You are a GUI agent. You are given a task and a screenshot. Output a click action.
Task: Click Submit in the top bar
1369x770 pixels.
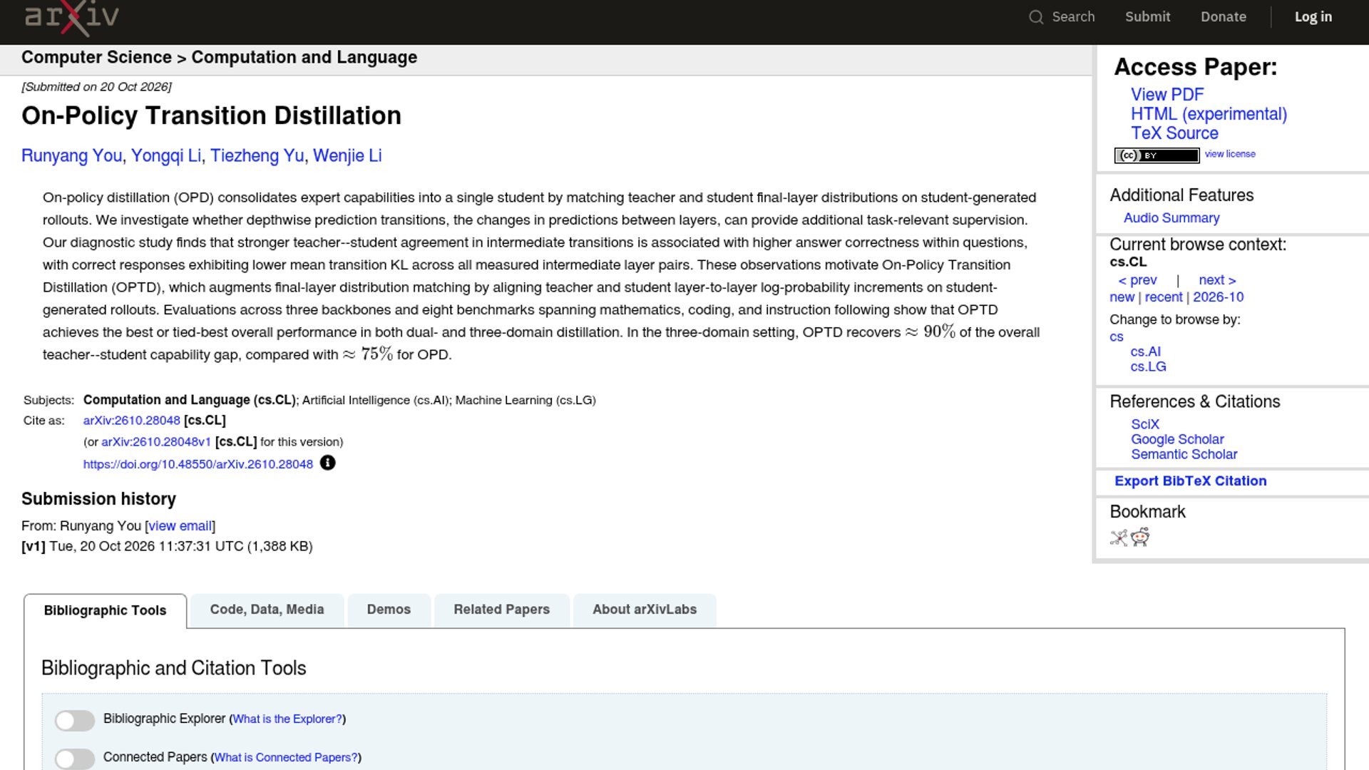click(x=1147, y=16)
